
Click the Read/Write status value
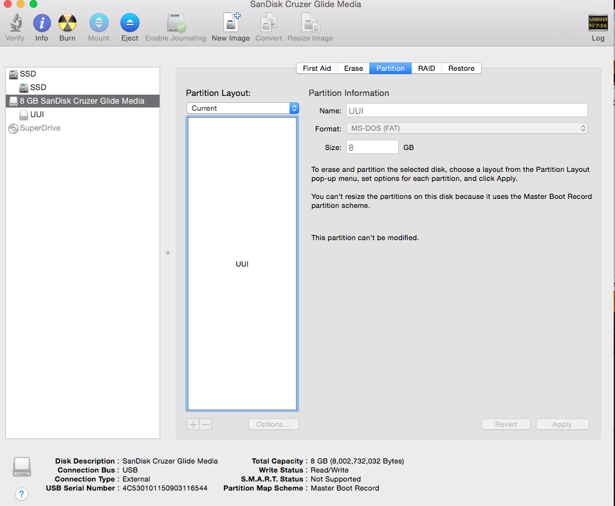329,471
